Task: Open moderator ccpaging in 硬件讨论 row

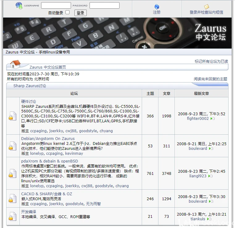Action: [38, 131]
